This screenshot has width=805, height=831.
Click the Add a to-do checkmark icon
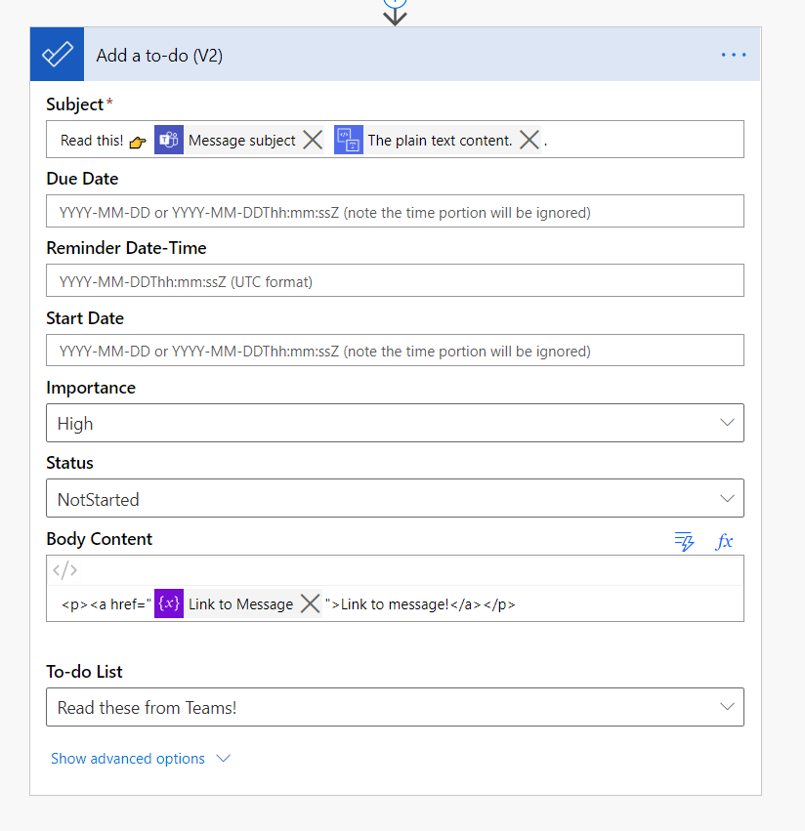point(57,55)
